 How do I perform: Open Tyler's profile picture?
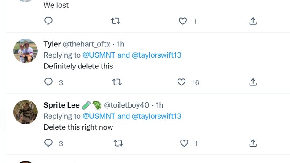26,51
